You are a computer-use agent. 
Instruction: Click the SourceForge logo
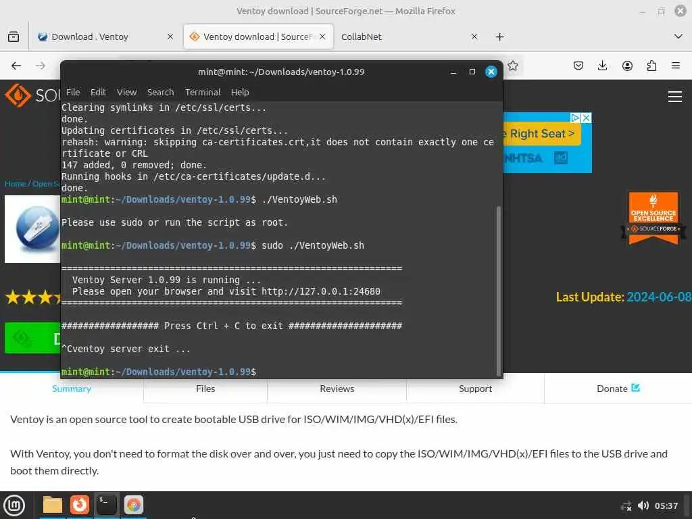click(x=32, y=95)
